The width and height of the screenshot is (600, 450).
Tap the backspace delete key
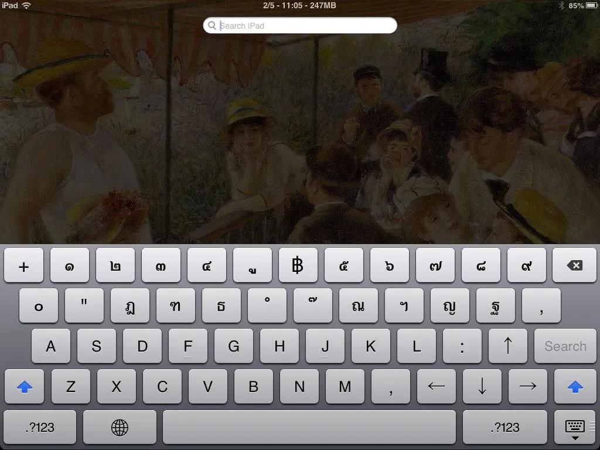pyautogui.click(x=575, y=266)
